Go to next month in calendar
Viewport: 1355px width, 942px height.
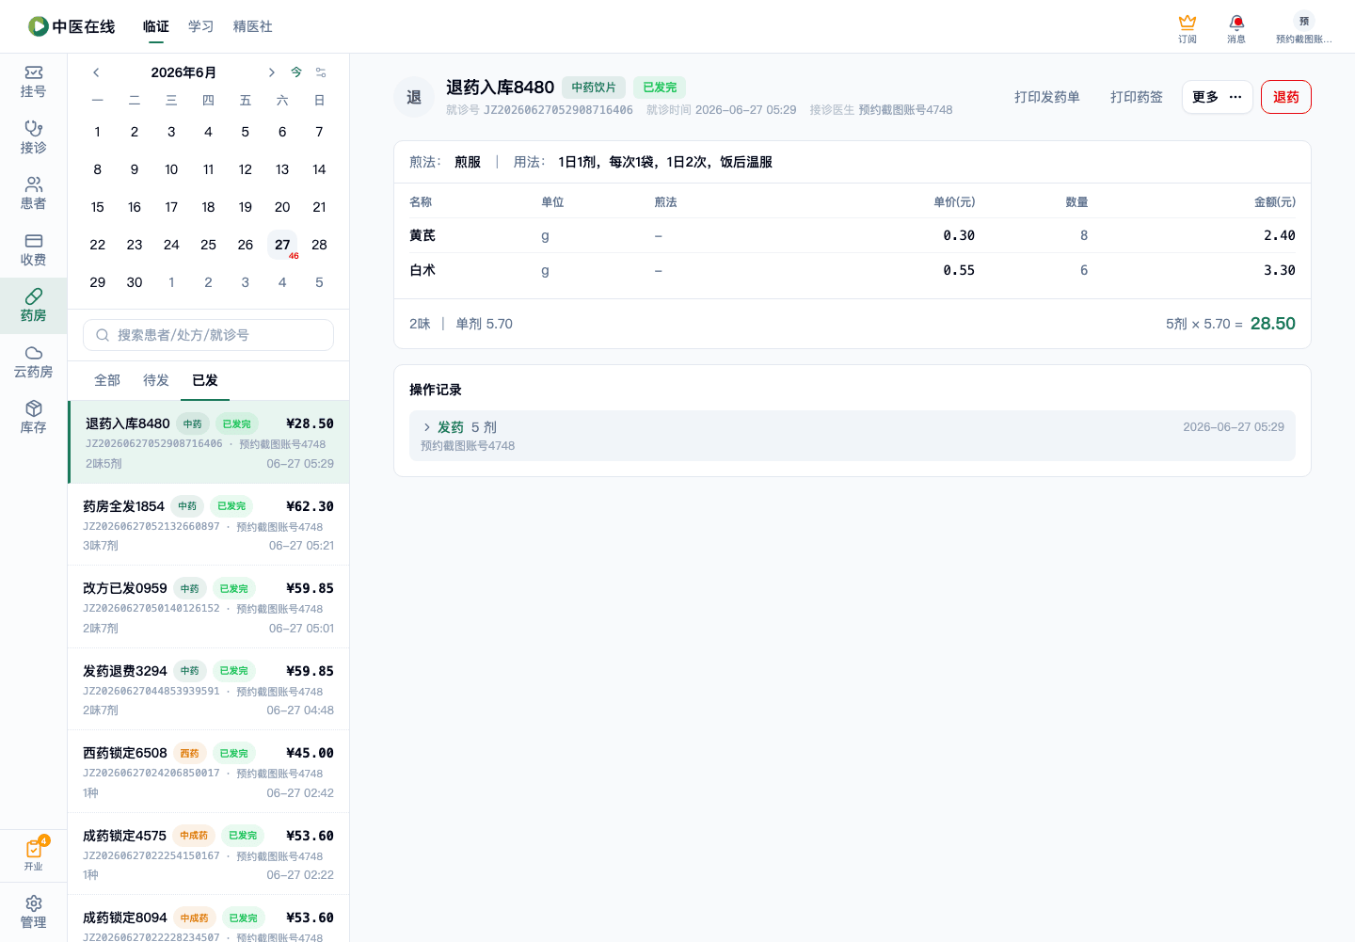tap(271, 72)
